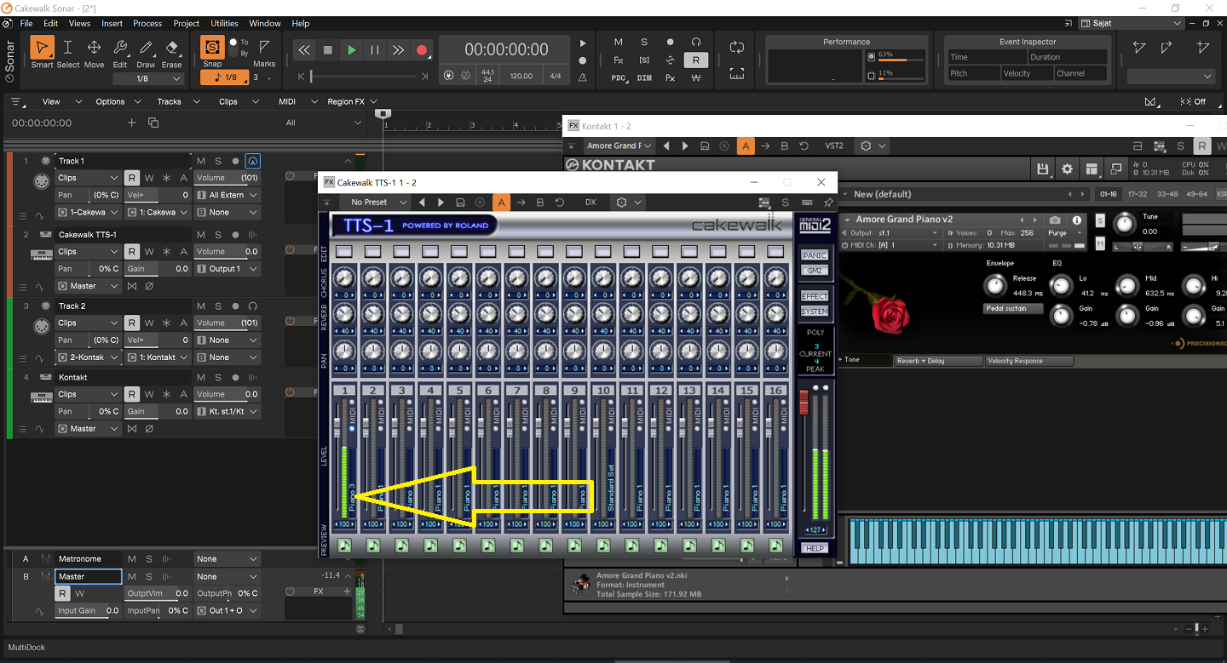The width and height of the screenshot is (1227, 663).
Task: Open the No Preset dropdown in TTS-1
Action: point(374,203)
